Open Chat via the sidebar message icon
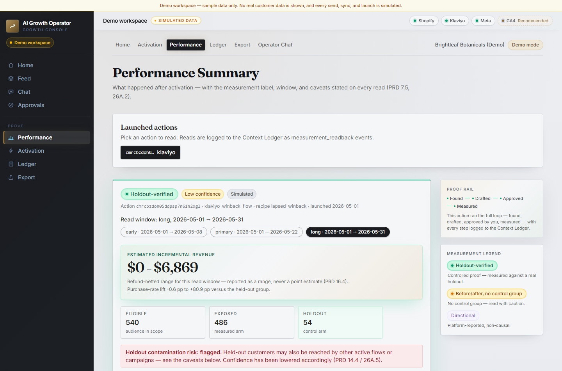The width and height of the screenshot is (562, 371). [11, 92]
